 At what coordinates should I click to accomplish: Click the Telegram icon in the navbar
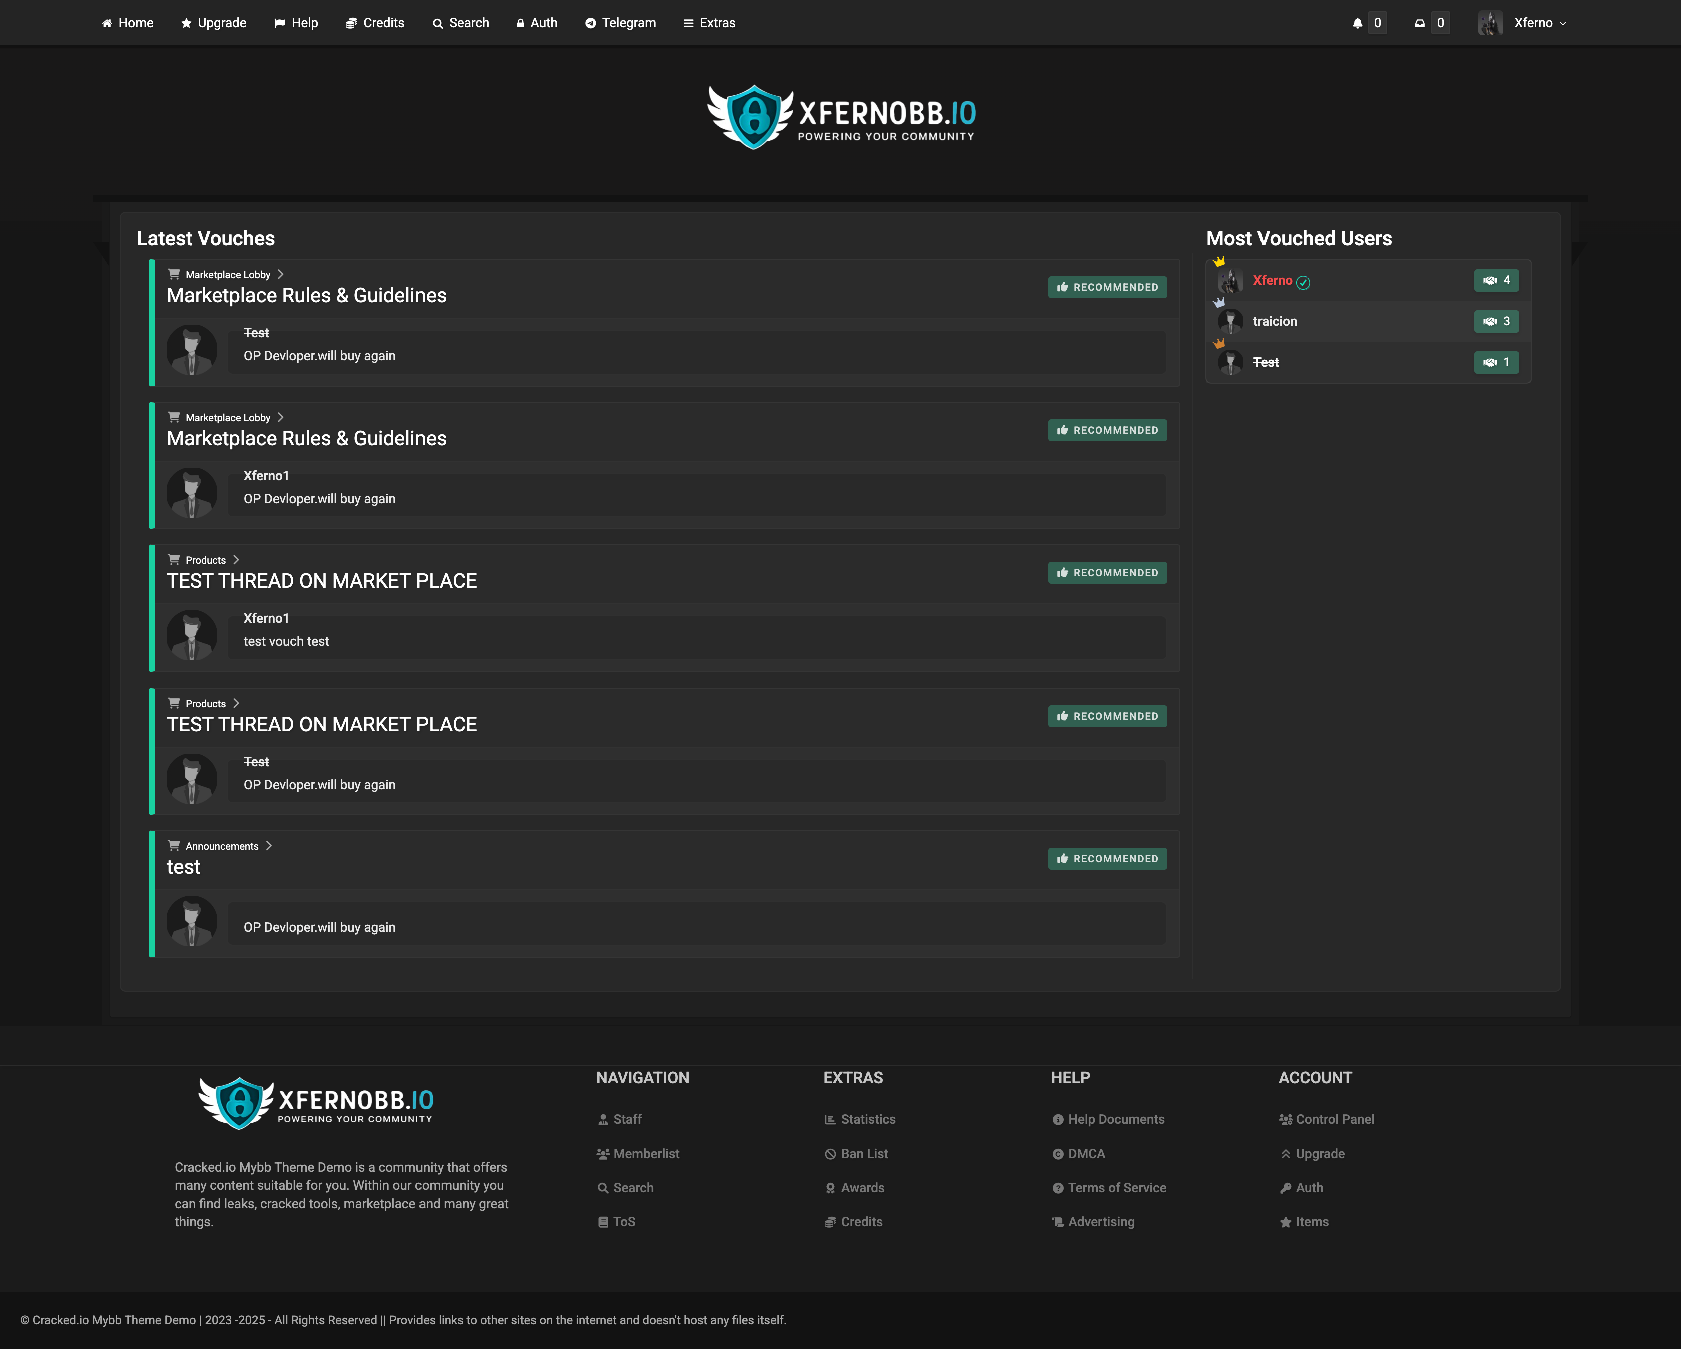(590, 22)
